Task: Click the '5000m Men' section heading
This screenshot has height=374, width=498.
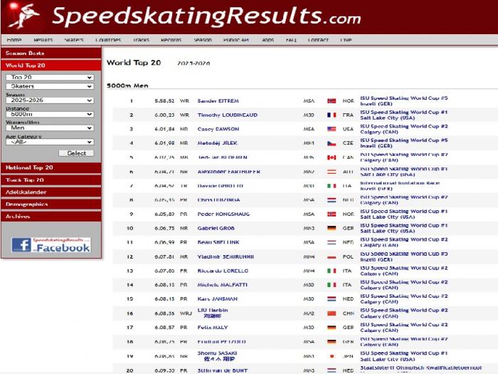Action: click(x=127, y=85)
